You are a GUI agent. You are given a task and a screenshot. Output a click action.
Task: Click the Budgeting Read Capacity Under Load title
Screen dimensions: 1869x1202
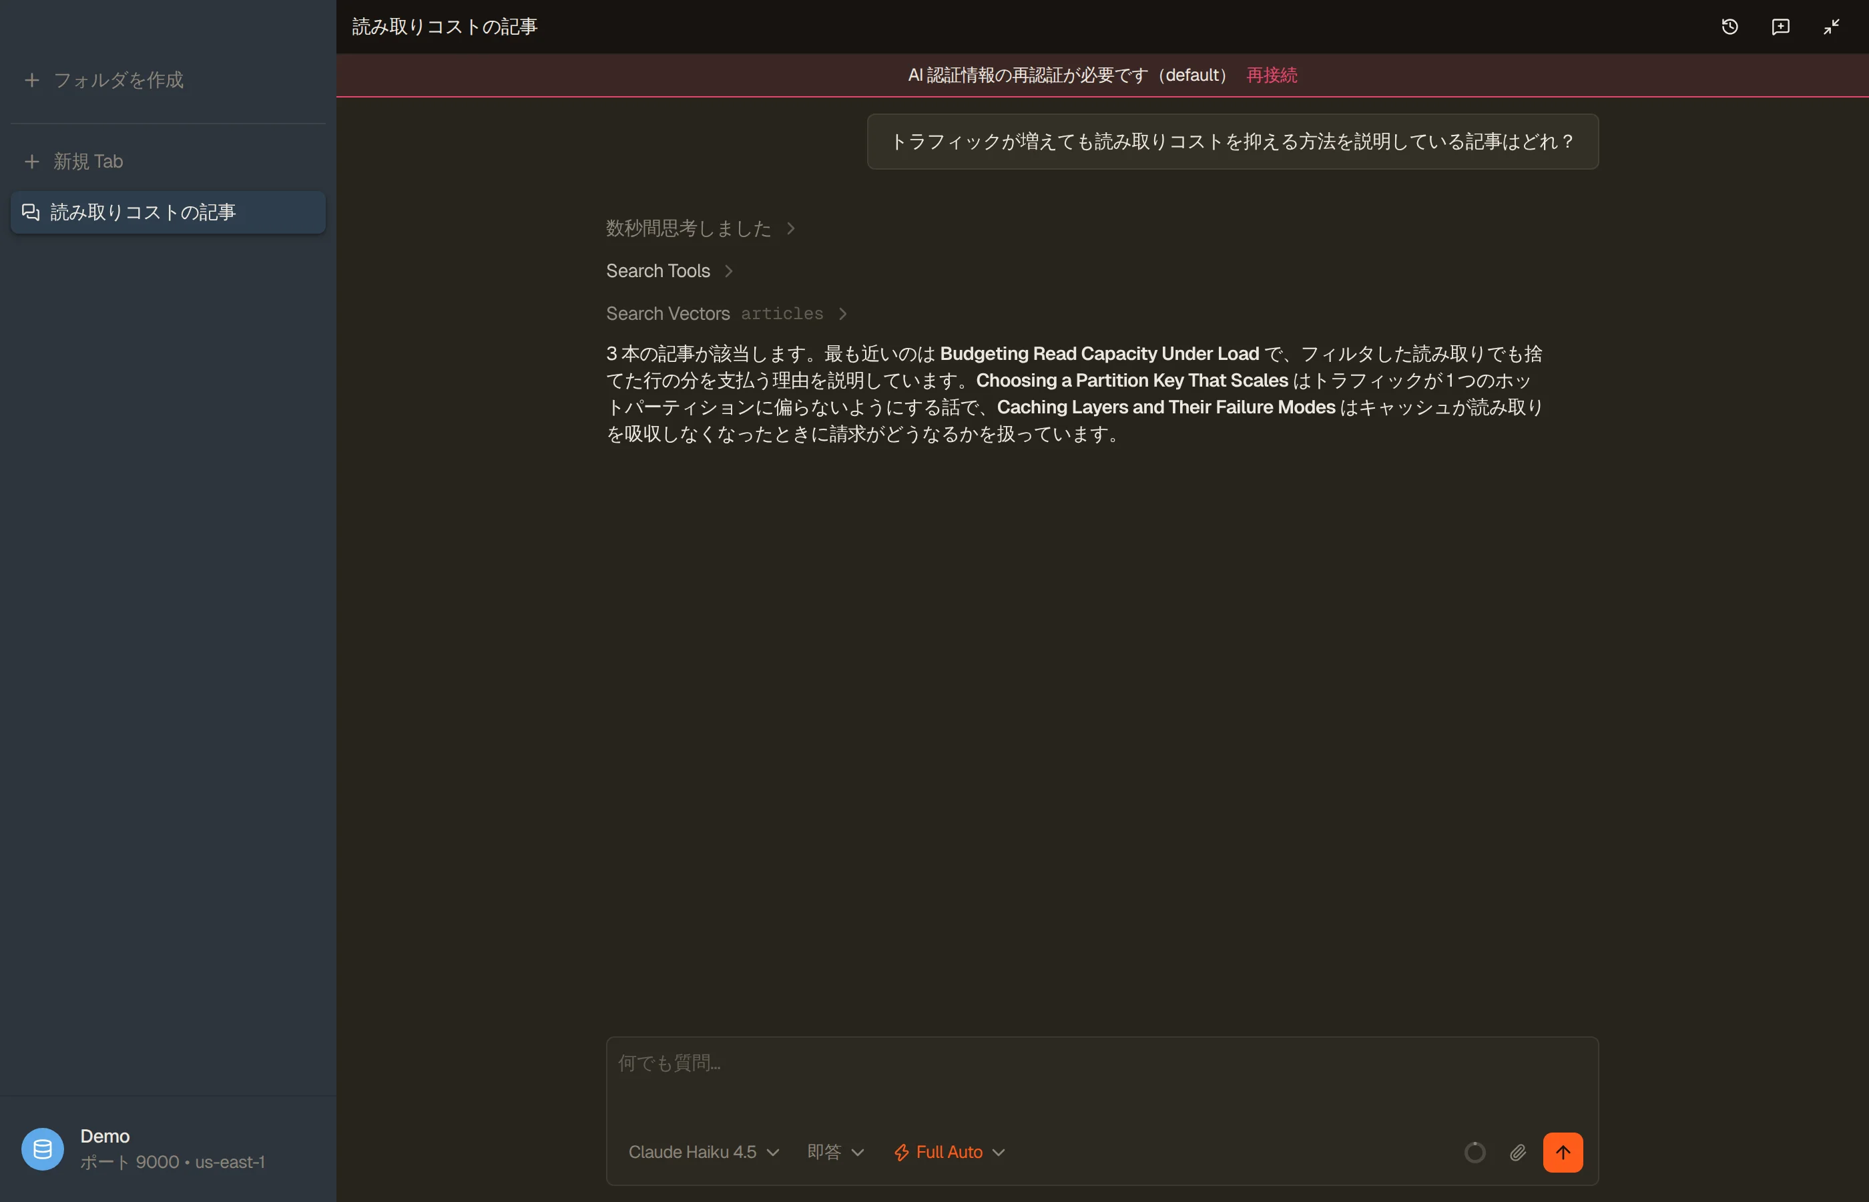pyautogui.click(x=1099, y=353)
